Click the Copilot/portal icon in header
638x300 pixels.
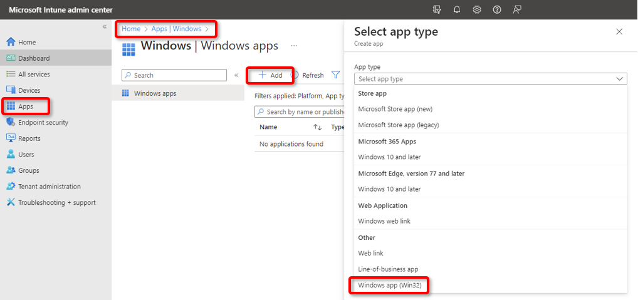coord(437,9)
